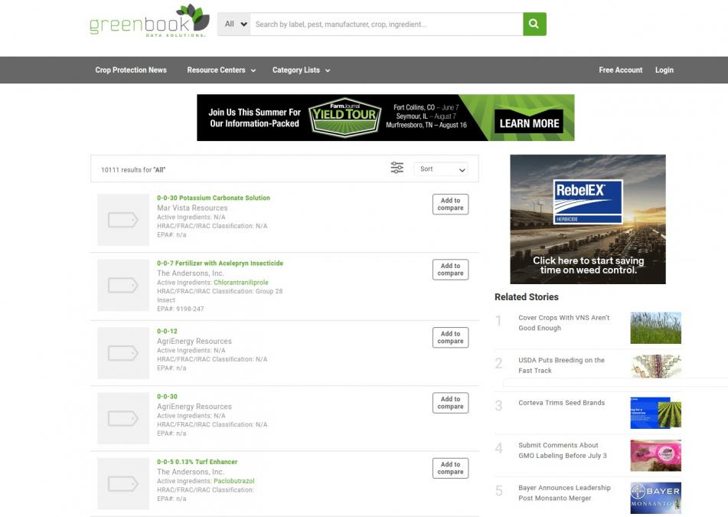Go to the Login page
This screenshot has width=728, height=517.
[664, 70]
